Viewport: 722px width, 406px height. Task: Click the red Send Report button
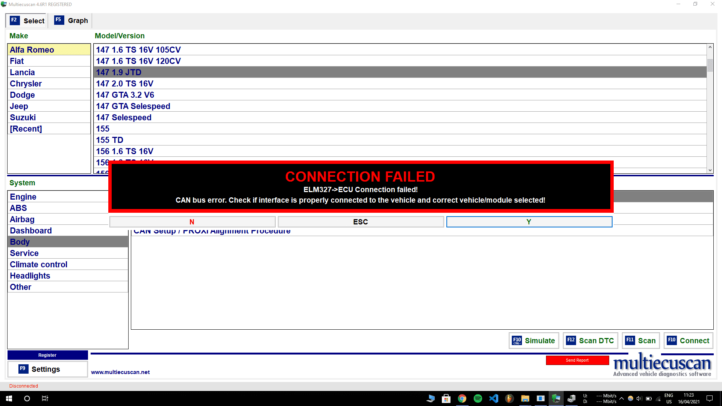coord(577,360)
